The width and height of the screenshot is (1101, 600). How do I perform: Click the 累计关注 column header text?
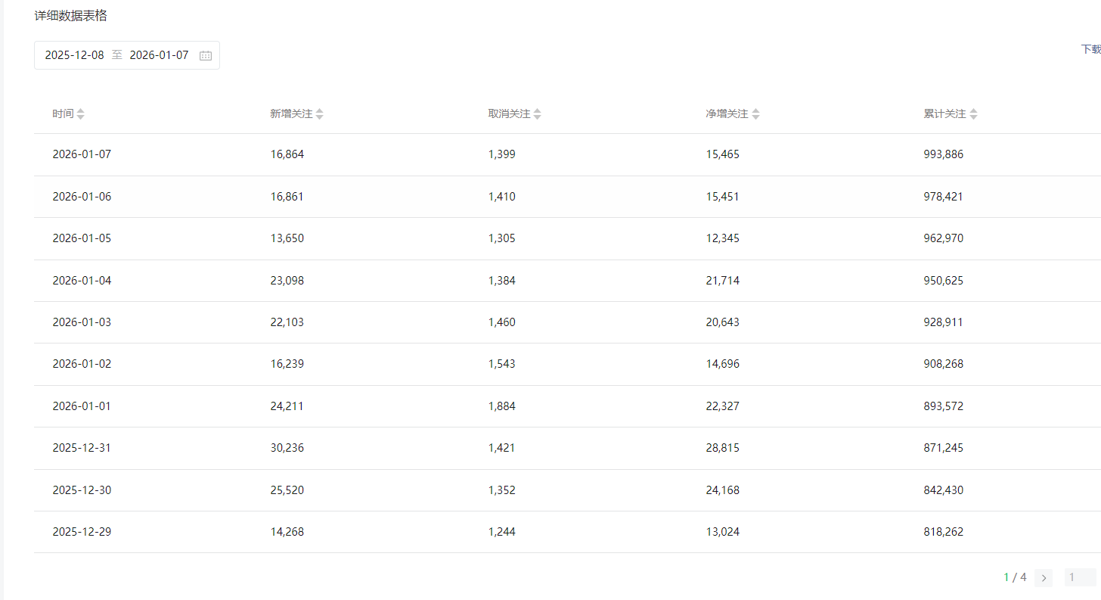(944, 114)
